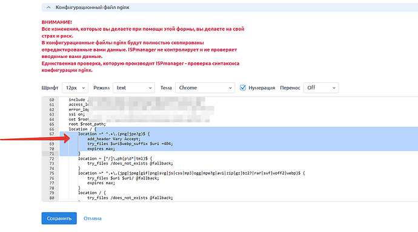The width and height of the screenshot is (418, 232).
Task: Click 'try_files /does_not_exists @fallback;' line 73
Action: point(130,164)
